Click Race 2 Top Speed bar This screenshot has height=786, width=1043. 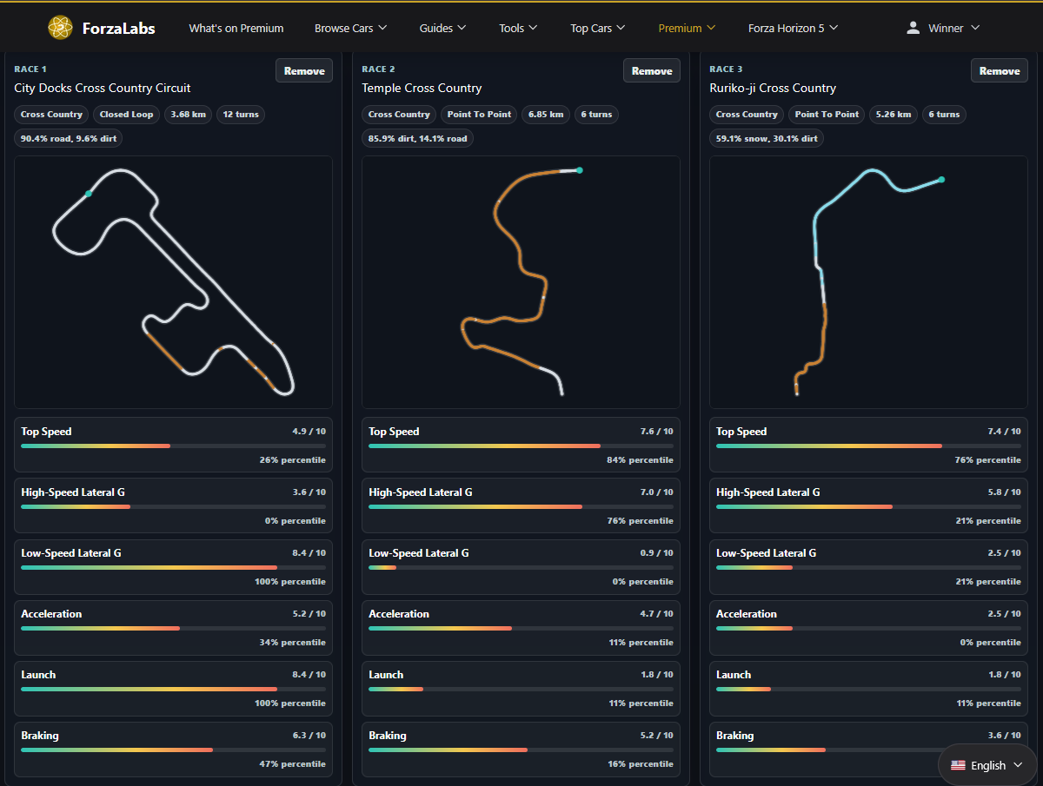521,446
